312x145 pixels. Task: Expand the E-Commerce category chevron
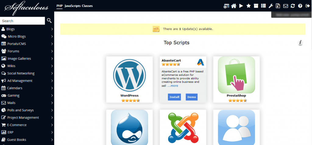52,125
